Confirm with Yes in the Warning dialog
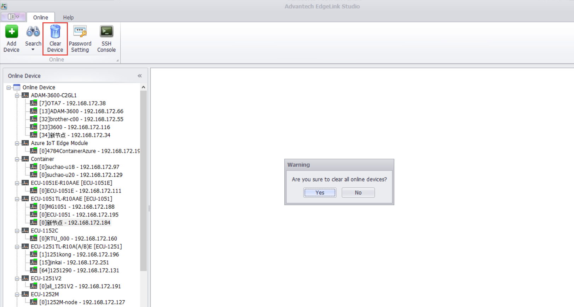Screen dimensions: 574x307 [x=320, y=193]
